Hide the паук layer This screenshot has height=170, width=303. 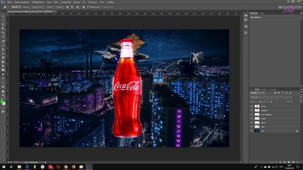[251, 127]
